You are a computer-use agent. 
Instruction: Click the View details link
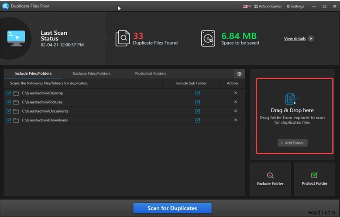click(x=295, y=39)
